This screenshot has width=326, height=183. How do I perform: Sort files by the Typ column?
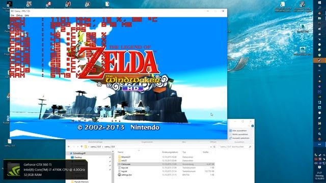(184, 152)
